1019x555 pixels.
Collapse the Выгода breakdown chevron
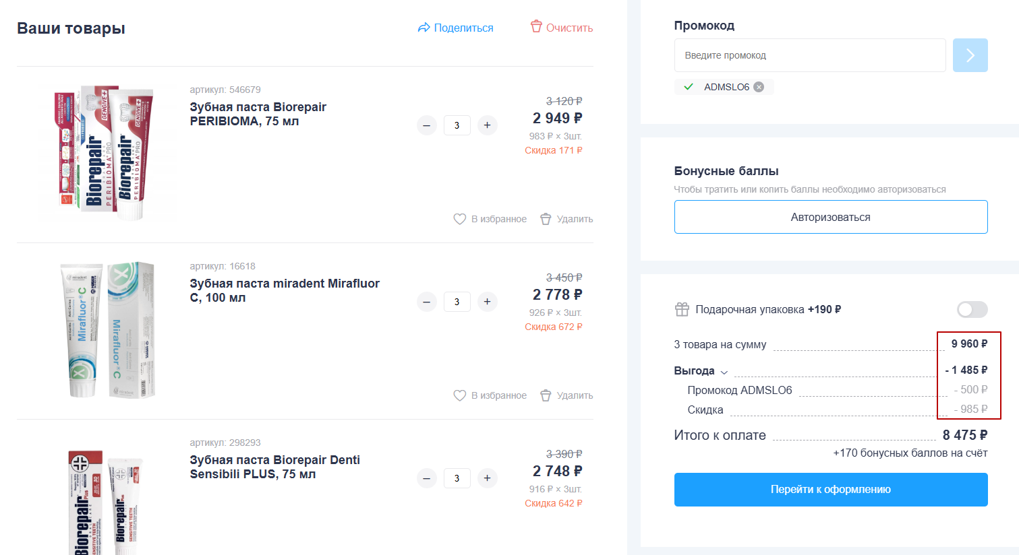(x=724, y=372)
